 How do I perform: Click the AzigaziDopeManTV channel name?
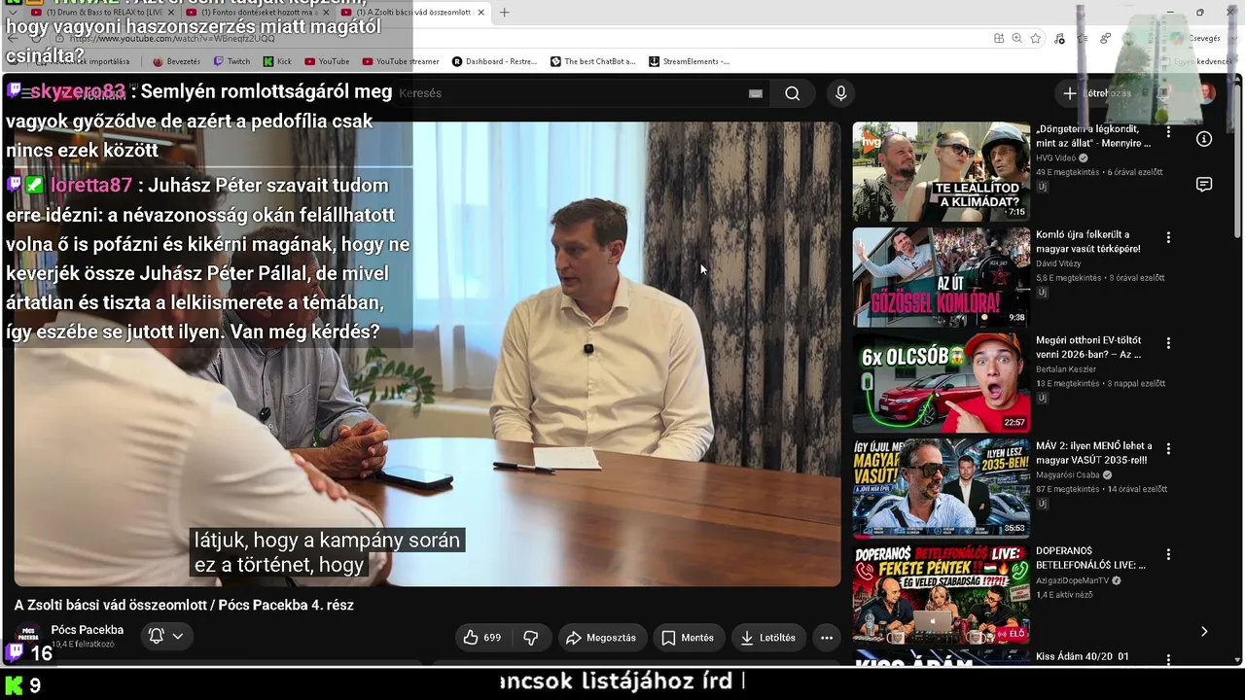(1073, 581)
